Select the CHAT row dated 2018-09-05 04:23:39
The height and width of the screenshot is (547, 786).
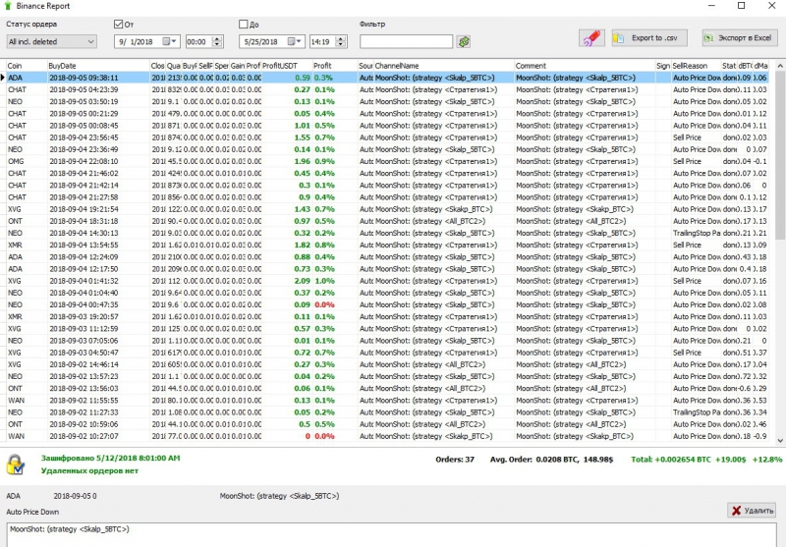coord(387,89)
